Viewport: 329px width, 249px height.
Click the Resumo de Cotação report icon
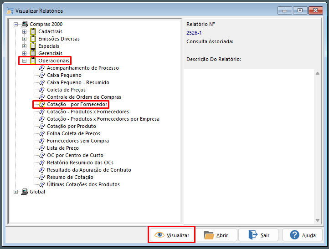[x=42, y=177]
